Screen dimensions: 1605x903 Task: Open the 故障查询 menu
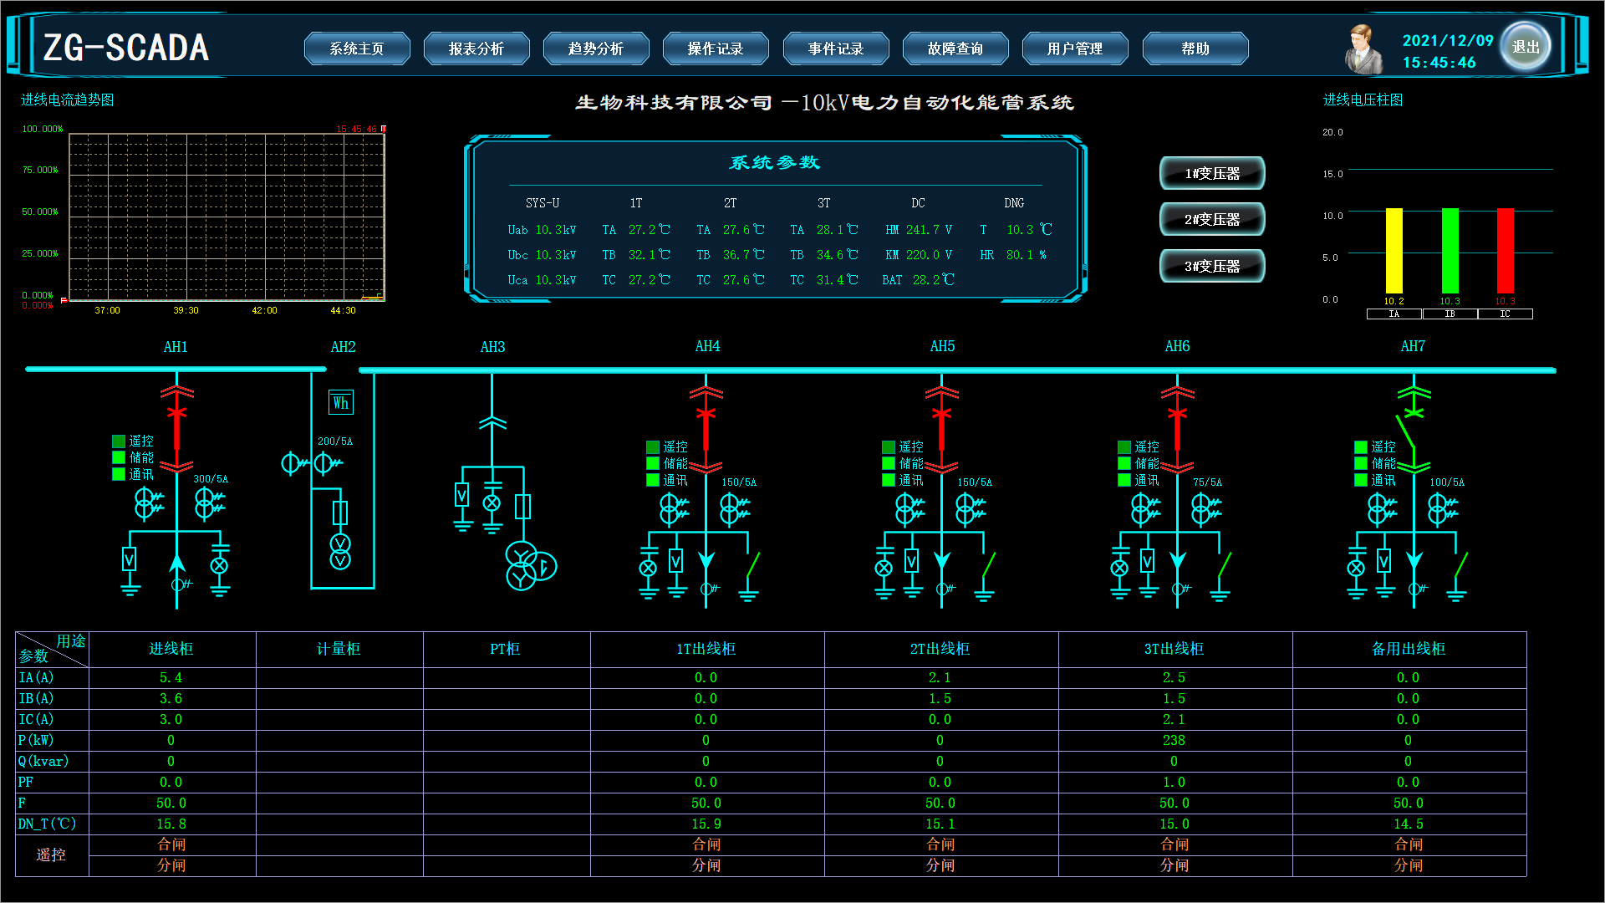(955, 48)
